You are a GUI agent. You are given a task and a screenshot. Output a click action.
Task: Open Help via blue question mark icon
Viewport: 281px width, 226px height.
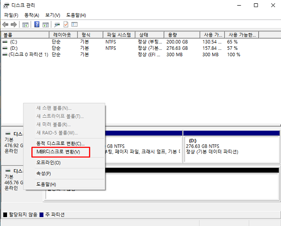pos(37,24)
